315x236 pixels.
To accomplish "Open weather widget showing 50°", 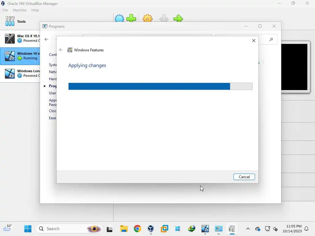I will (x=8, y=228).
